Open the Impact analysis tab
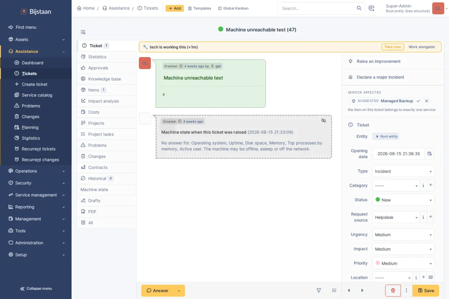This screenshot has height=299, width=449. point(106,101)
